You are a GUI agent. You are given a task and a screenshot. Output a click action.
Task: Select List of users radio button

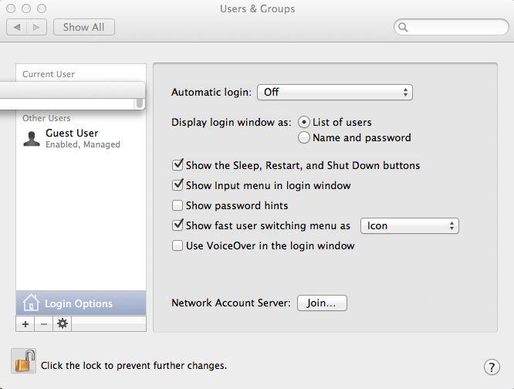click(x=304, y=122)
